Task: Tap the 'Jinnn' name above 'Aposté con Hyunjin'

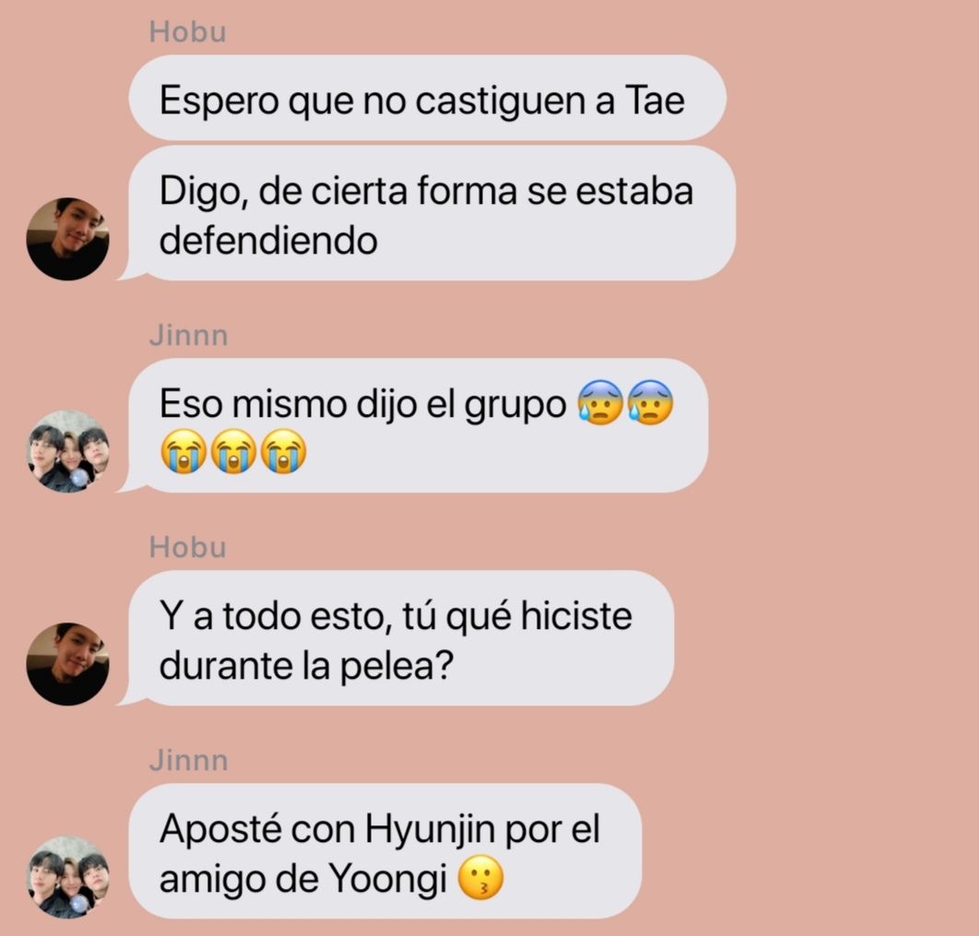Action: click(x=189, y=761)
